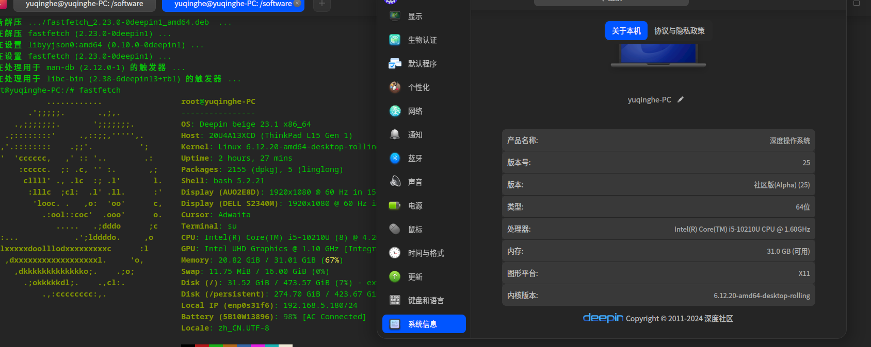
Task: Click the Packages: 2155 (dpkg) line
Action: 262,169
